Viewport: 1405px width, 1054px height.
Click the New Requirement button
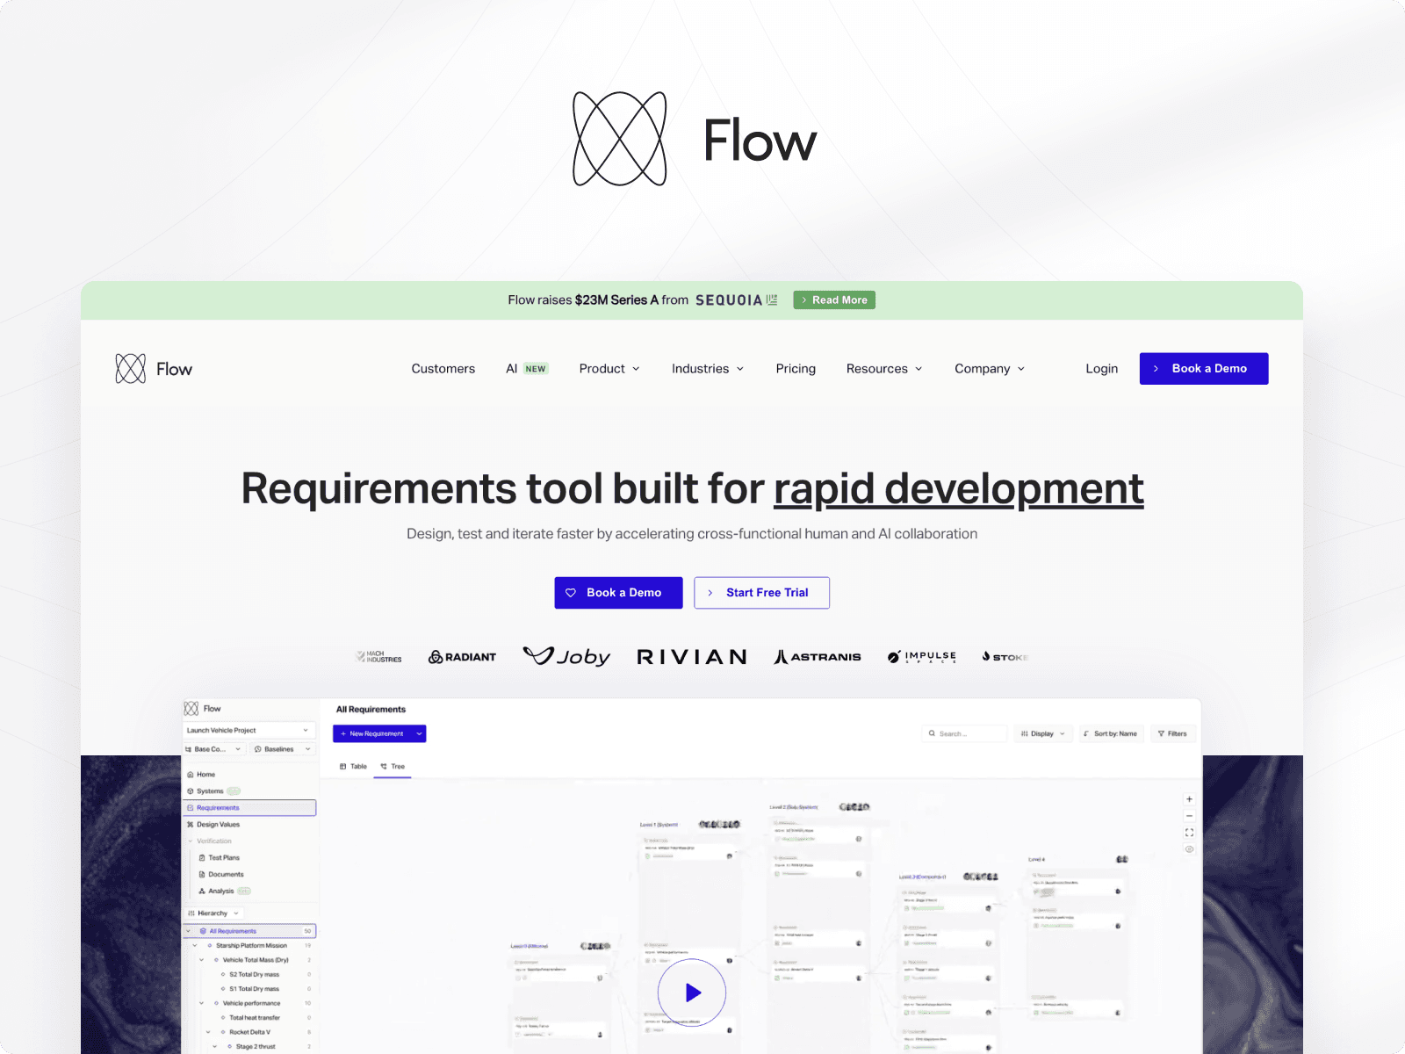(x=375, y=733)
